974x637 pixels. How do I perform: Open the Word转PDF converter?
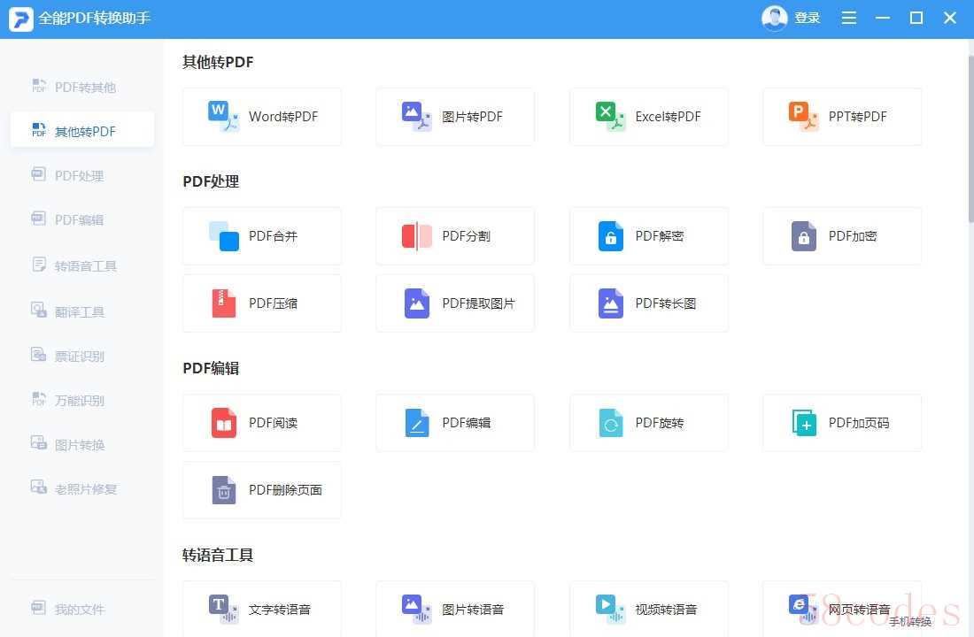(x=261, y=117)
